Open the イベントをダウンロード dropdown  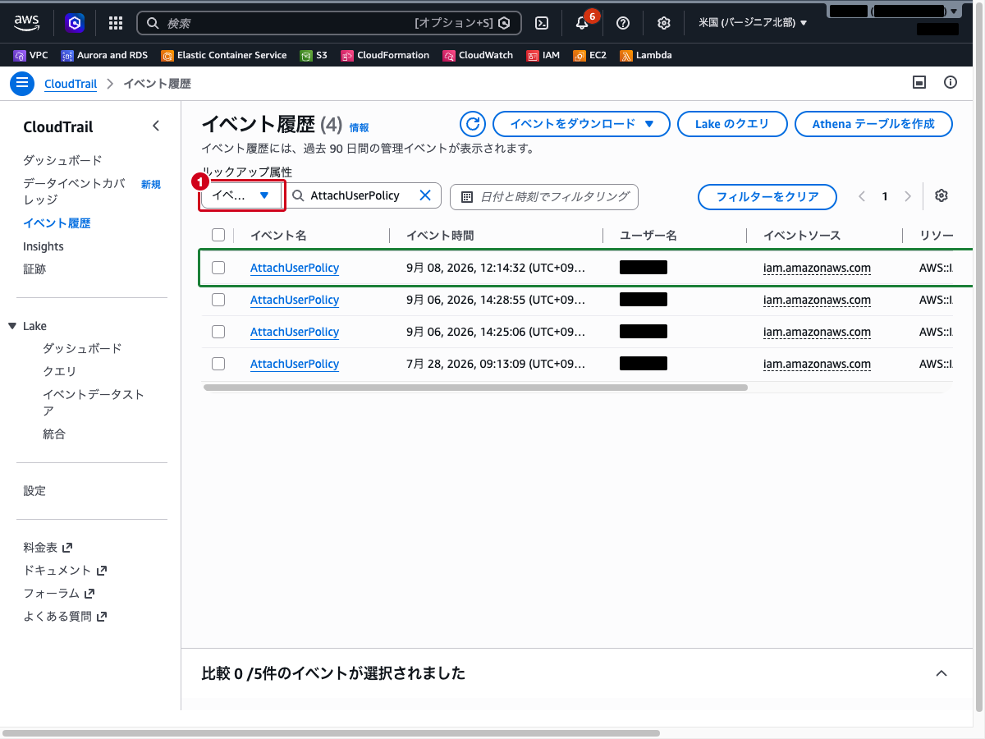click(x=581, y=124)
